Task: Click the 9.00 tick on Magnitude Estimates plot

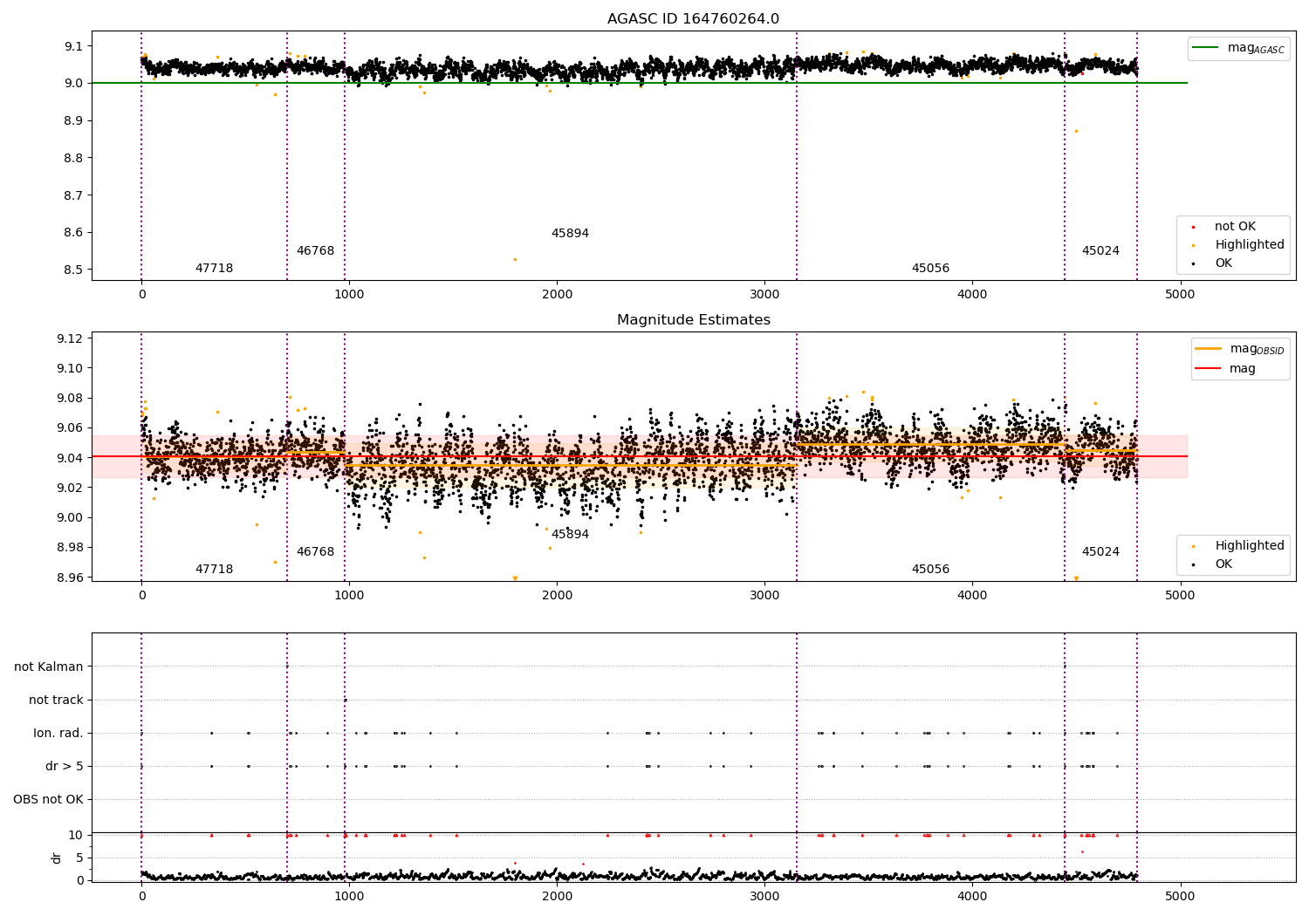Action: click(x=71, y=518)
